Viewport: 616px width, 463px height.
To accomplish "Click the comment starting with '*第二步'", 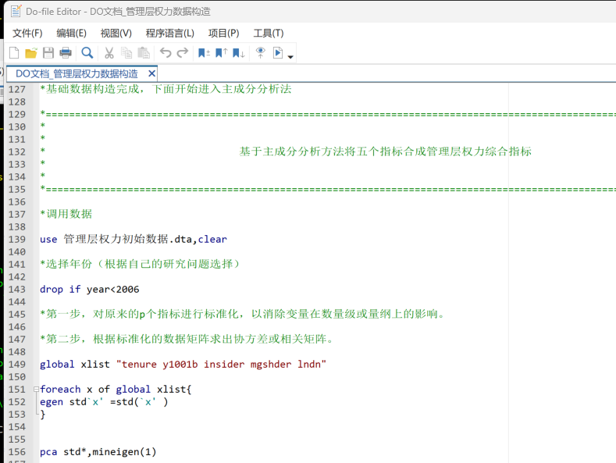I will (187, 339).
